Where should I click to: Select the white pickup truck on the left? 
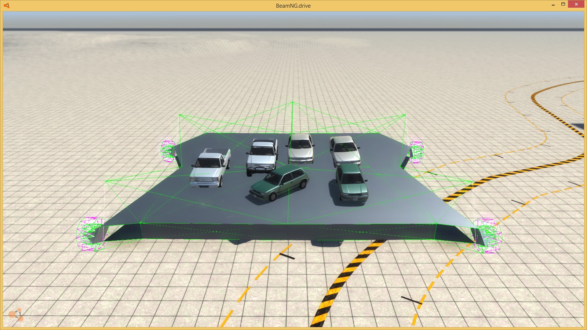210,168
